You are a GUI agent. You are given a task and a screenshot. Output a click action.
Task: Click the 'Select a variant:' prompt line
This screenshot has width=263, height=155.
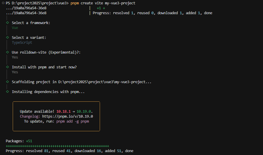click(29, 37)
